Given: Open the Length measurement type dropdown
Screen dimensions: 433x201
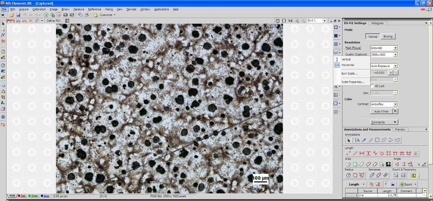Looking at the screenshot, I should point(364,184).
